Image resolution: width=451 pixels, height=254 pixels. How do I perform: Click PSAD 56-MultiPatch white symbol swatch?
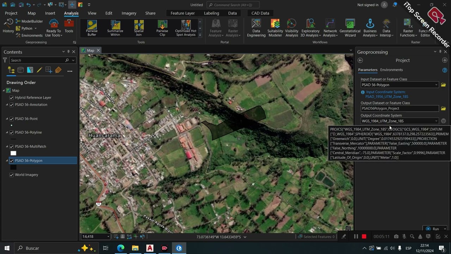(13, 153)
